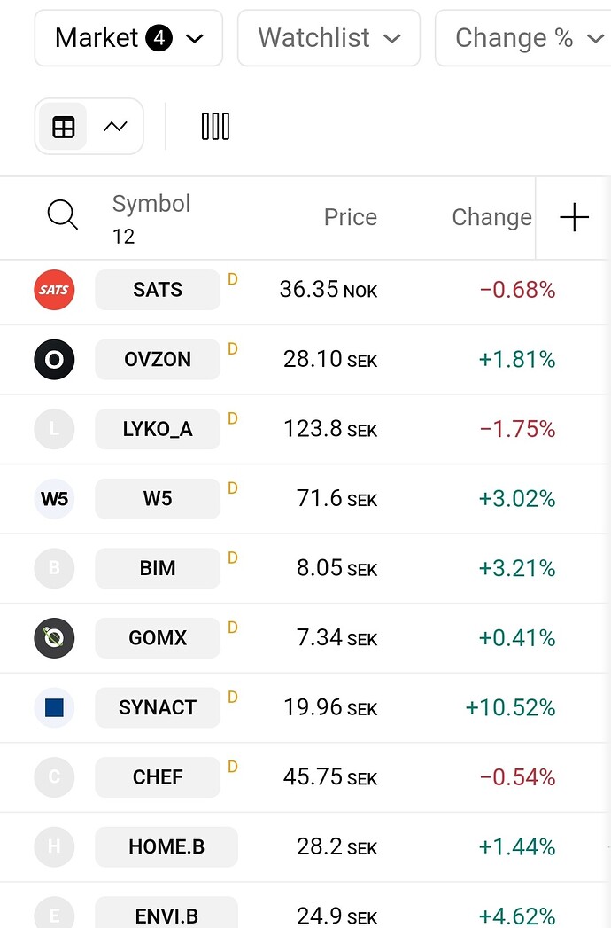This screenshot has height=928, width=611.
Task: Open the LYKO_A symbol button
Action: point(158,429)
